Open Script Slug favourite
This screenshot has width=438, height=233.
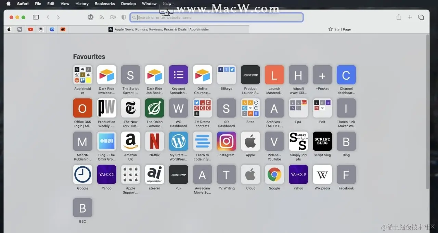[322, 141]
